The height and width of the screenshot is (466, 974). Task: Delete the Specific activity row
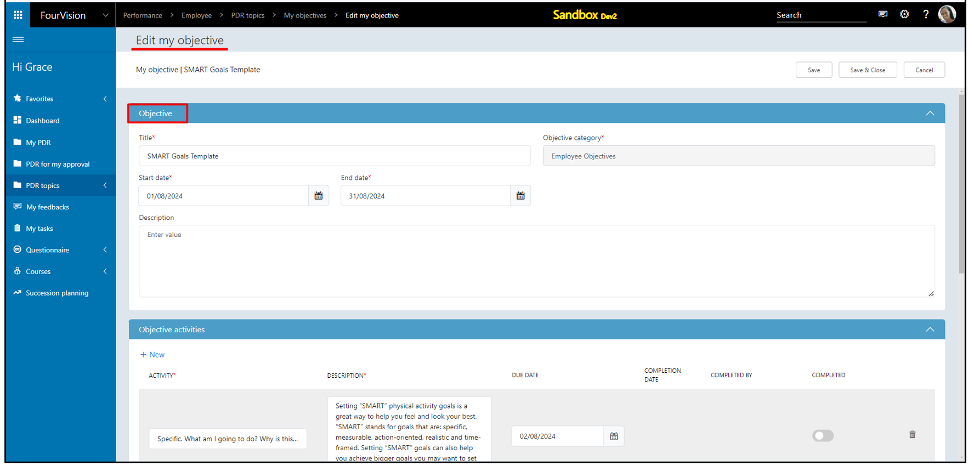tap(913, 435)
